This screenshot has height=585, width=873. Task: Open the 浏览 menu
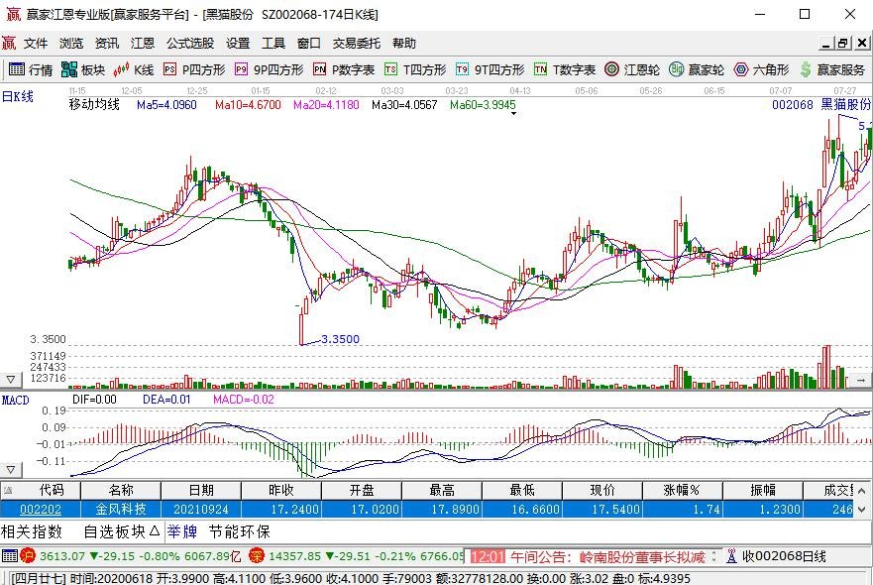[71, 43]
